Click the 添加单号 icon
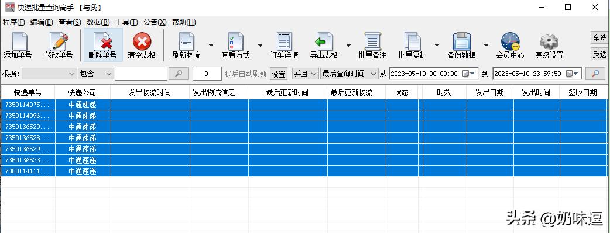This screenshot has height=233, width=610. 19,41
